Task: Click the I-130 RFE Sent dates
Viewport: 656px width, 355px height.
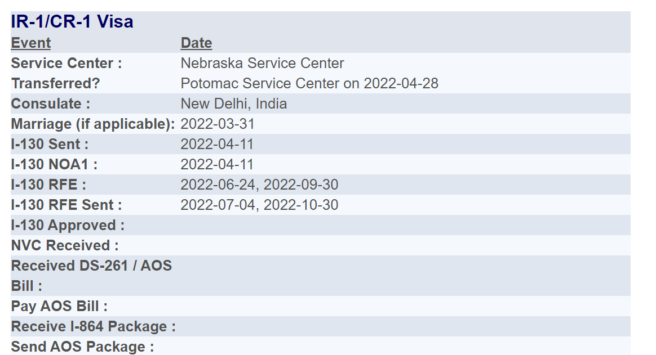Action: click(259, 205)
